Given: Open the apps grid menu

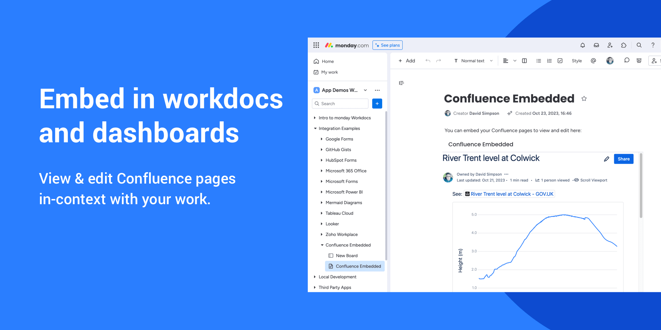Looking at the screenshot, I should (316, 45).
